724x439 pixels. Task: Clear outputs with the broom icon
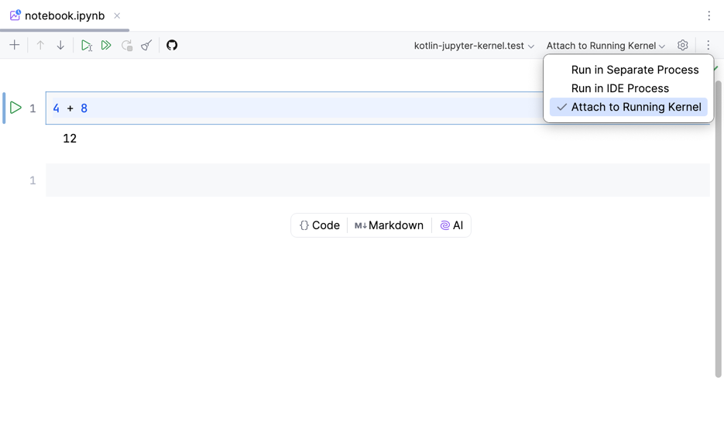click(x=146, y=46)
